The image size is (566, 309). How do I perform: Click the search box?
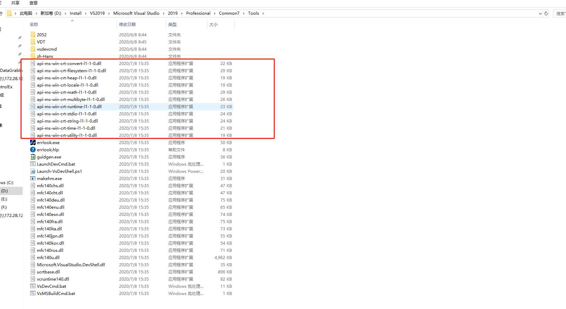click(x=559, y=13)
